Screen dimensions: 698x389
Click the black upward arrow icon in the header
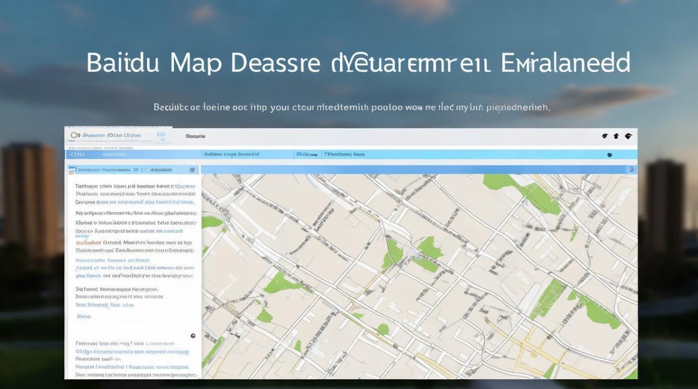[x=616, y=136]
